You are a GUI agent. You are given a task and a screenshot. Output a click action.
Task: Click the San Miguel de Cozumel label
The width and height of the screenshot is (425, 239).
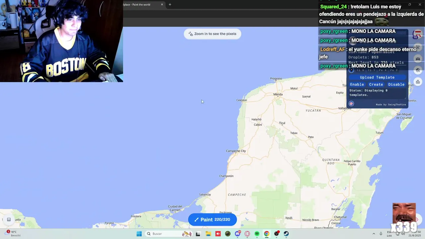(404, 116)
